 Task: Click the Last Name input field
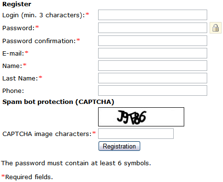pyautogui.click(x=153, y=78)
